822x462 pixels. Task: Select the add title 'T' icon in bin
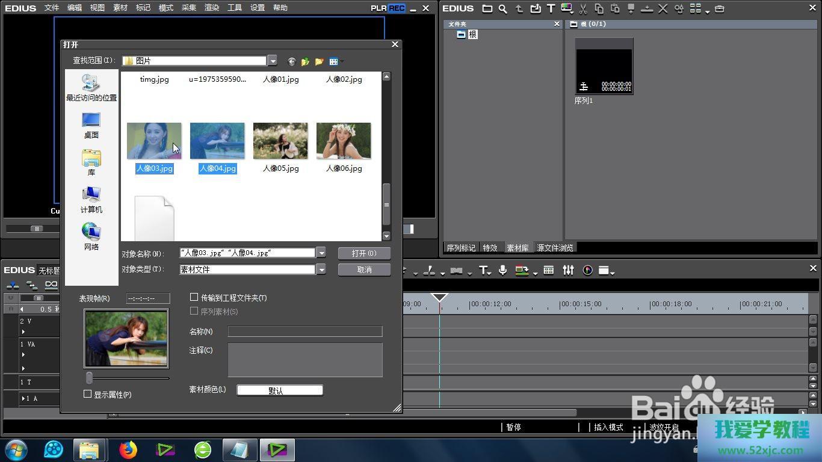[551, 8]
